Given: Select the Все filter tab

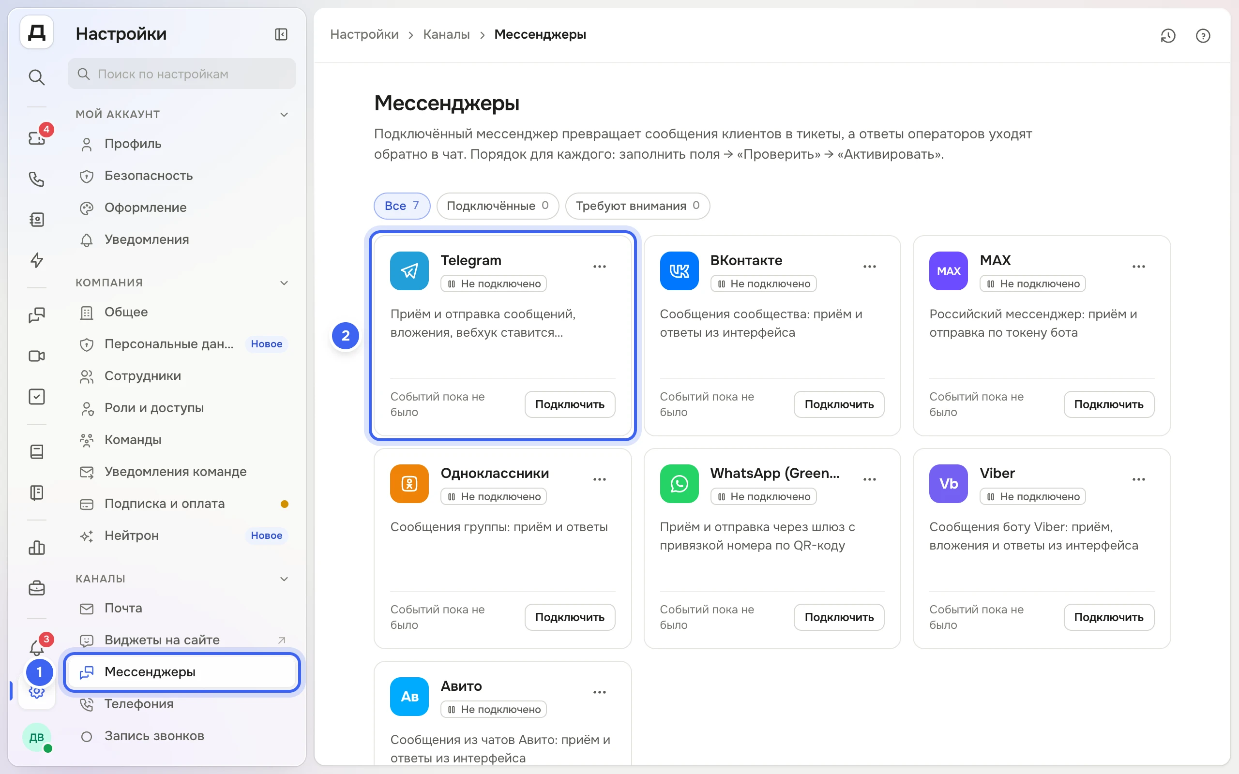Looking at the screenshot, I should [402, 206].
